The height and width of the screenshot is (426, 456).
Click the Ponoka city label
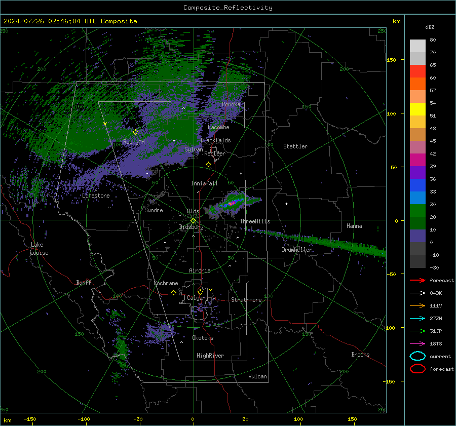coord(231,104)
